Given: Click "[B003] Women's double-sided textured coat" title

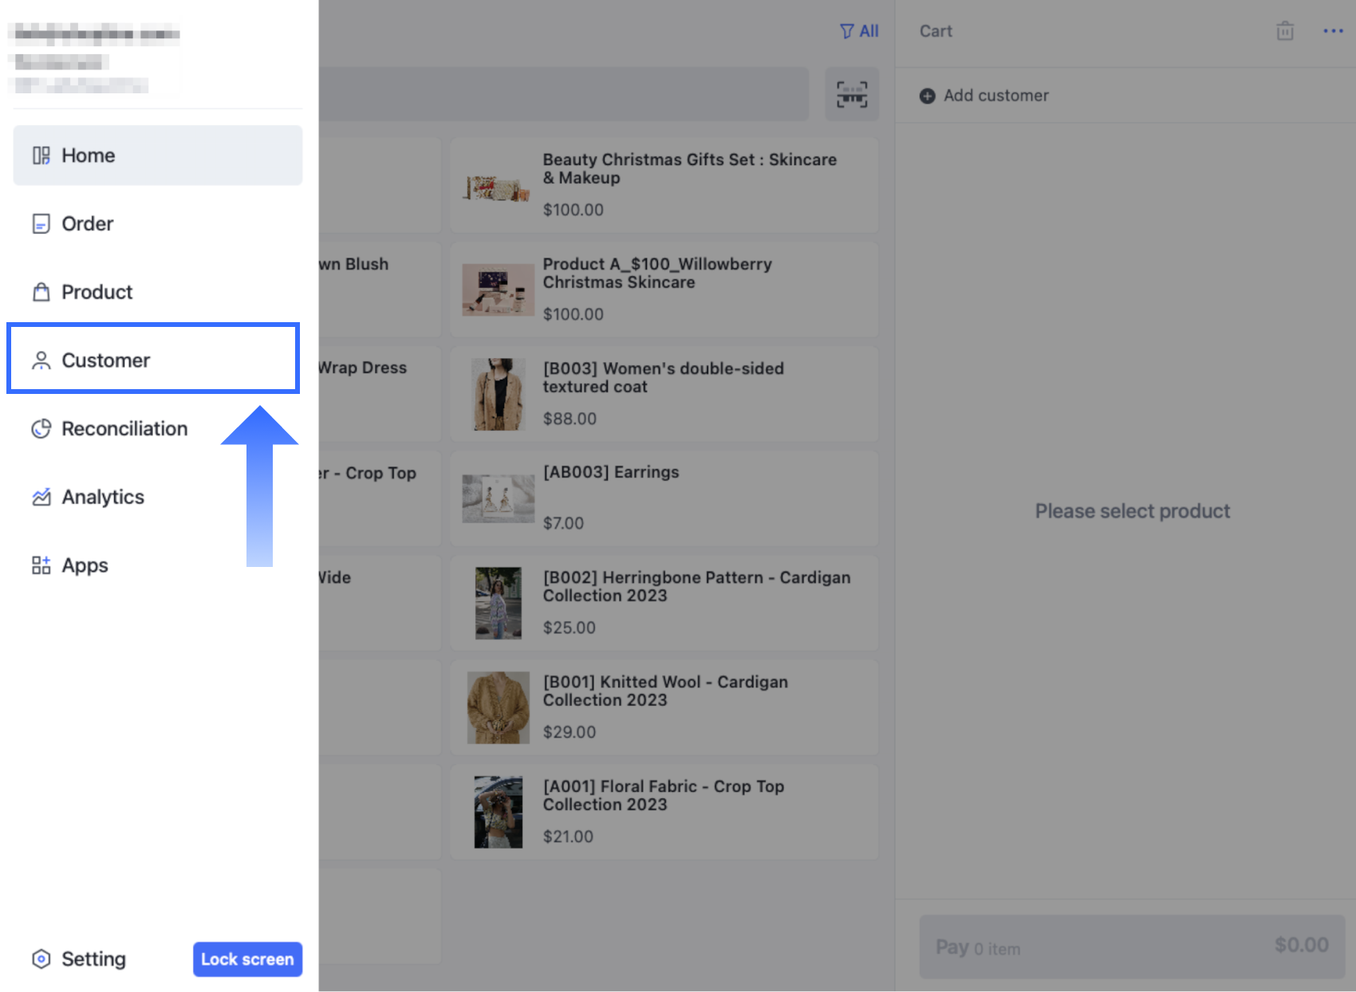Looking at the screenshot, I should pos(663,377).
